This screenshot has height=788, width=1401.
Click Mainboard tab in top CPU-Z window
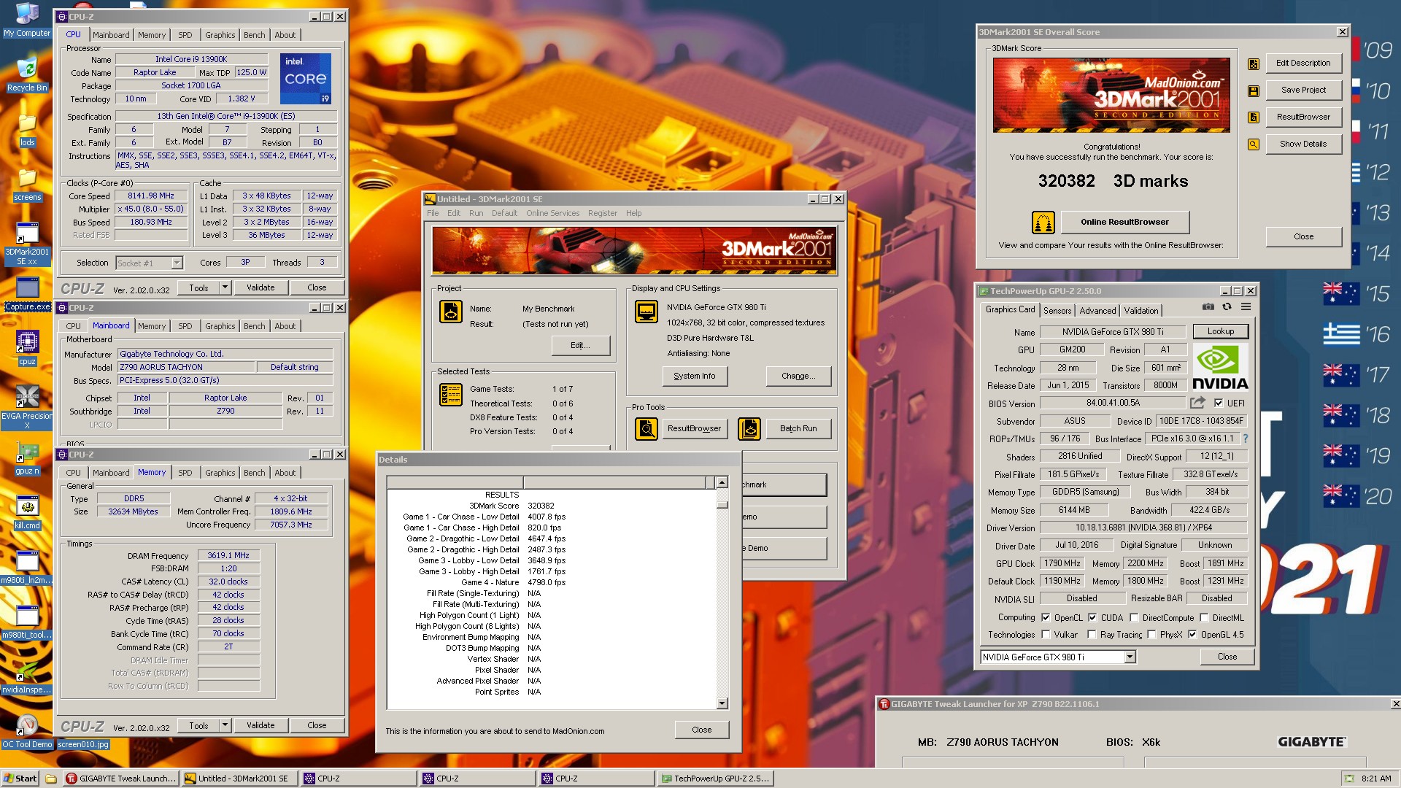tap(111, 35)
